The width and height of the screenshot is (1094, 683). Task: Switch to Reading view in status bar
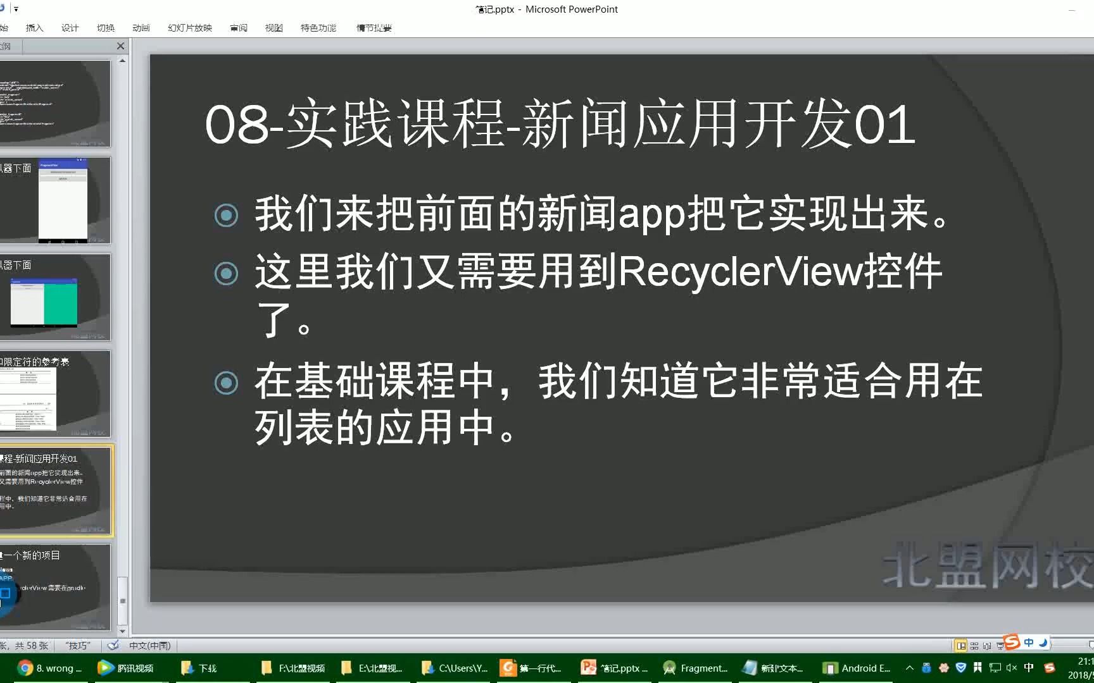coord(987,646)
